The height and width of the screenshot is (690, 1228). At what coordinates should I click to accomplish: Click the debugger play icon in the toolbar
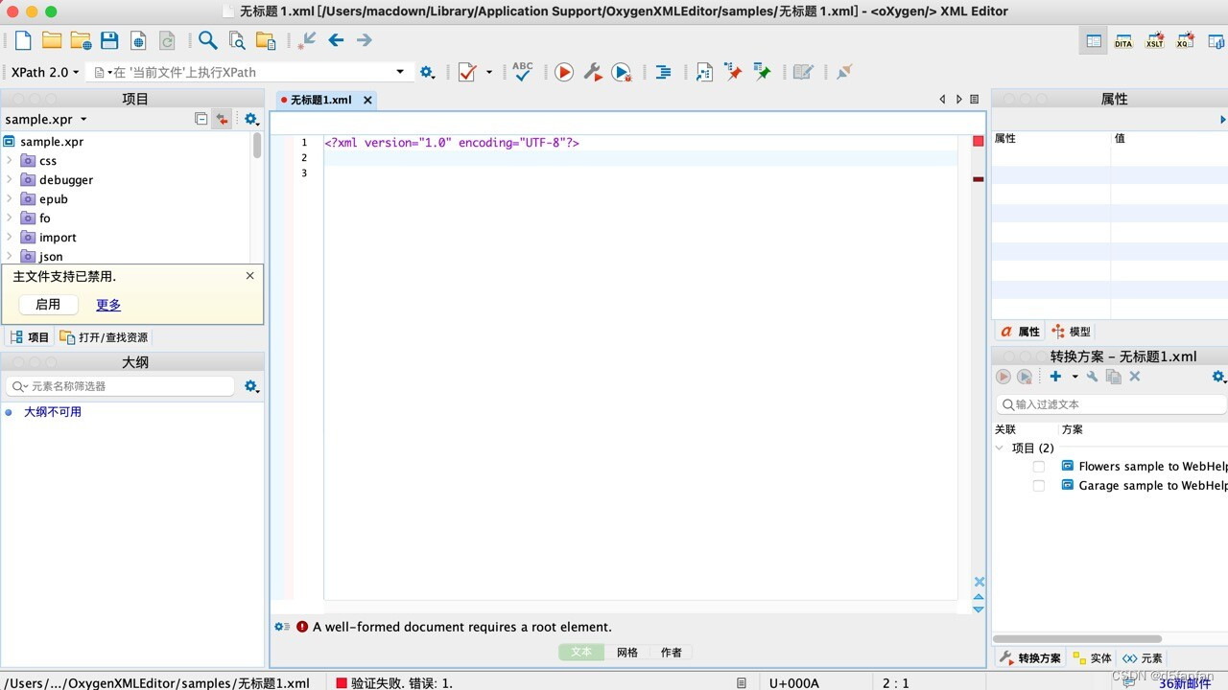[622, 72]
